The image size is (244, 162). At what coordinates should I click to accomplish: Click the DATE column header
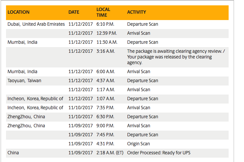(74, 12)
